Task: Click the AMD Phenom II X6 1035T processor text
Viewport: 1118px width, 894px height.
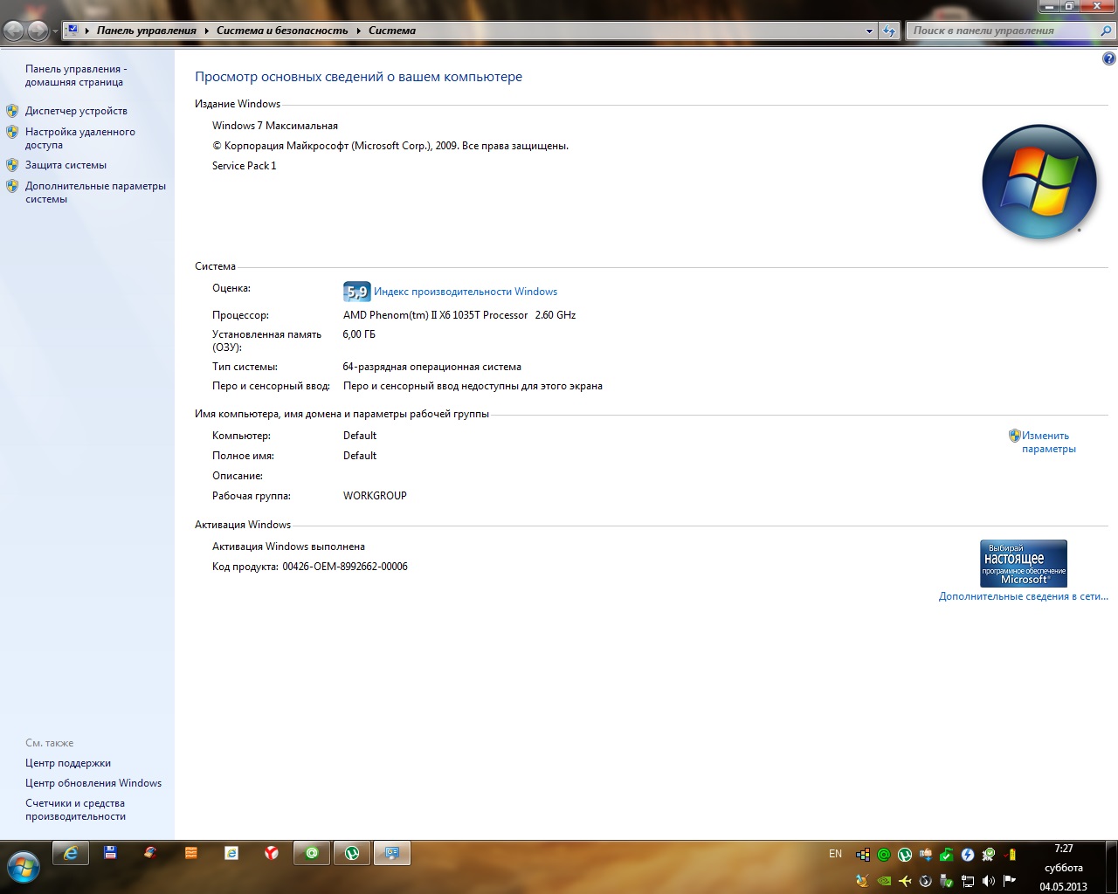Action: coord(459,315)
